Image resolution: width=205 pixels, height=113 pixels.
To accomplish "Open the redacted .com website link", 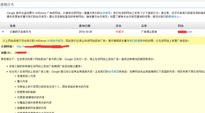I will pos(185,32).
